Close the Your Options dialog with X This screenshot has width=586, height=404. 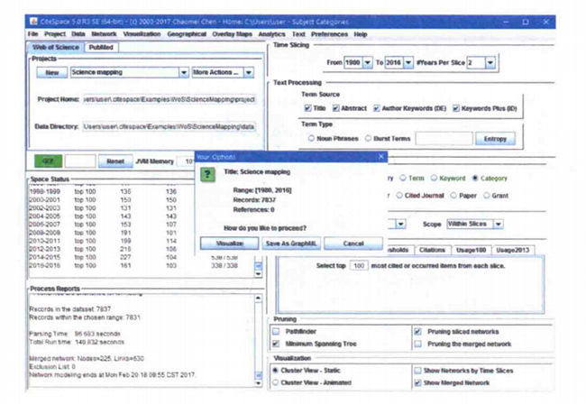pos(382,156)
